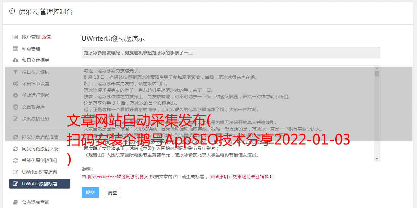Click the server icon for 站点管理
The image size is (417, 208).
pyautogui.click(x=15, y=49)
